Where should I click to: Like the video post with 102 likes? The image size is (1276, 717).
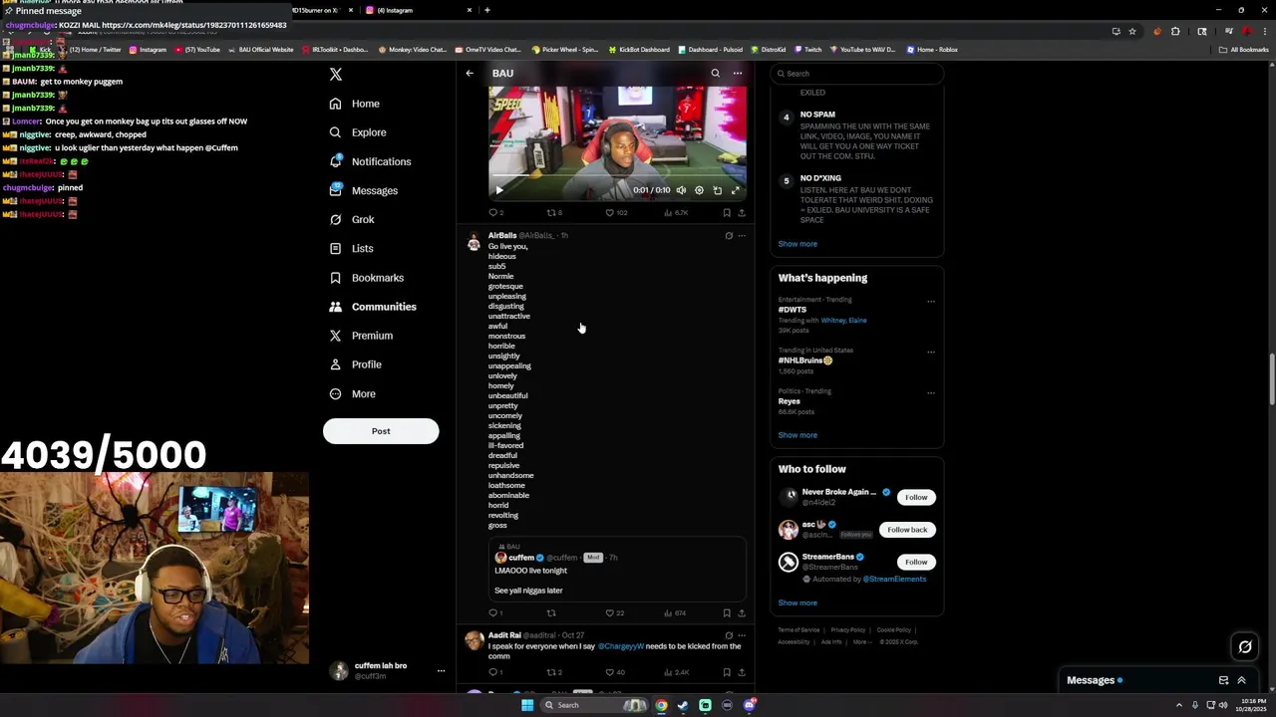(616, 213)
